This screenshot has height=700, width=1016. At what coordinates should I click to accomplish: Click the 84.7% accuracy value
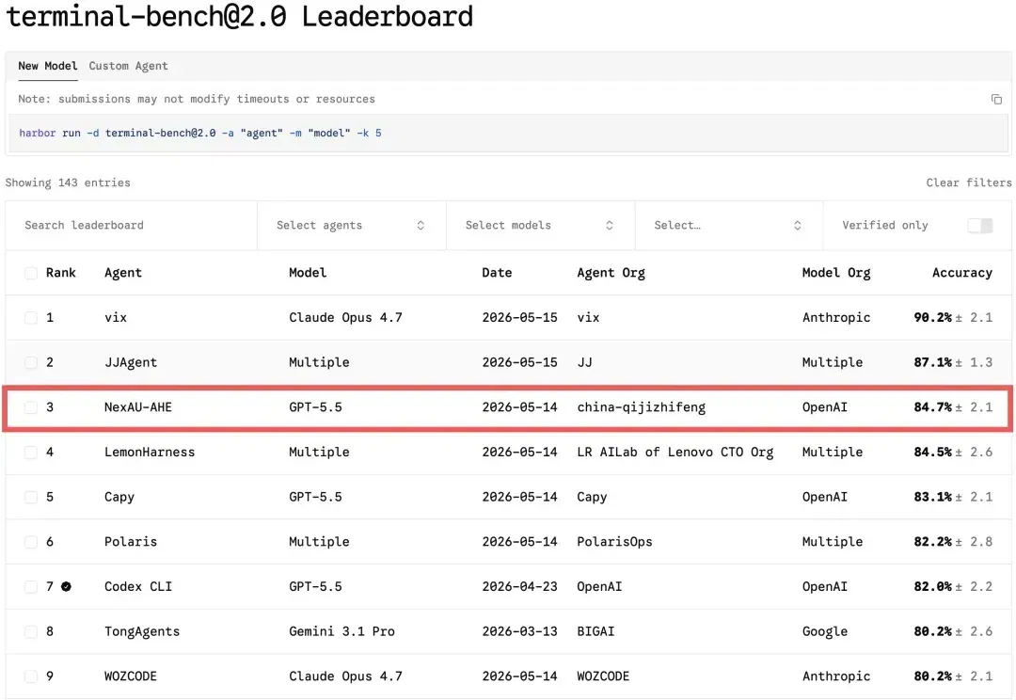click(x=932, y=407)
